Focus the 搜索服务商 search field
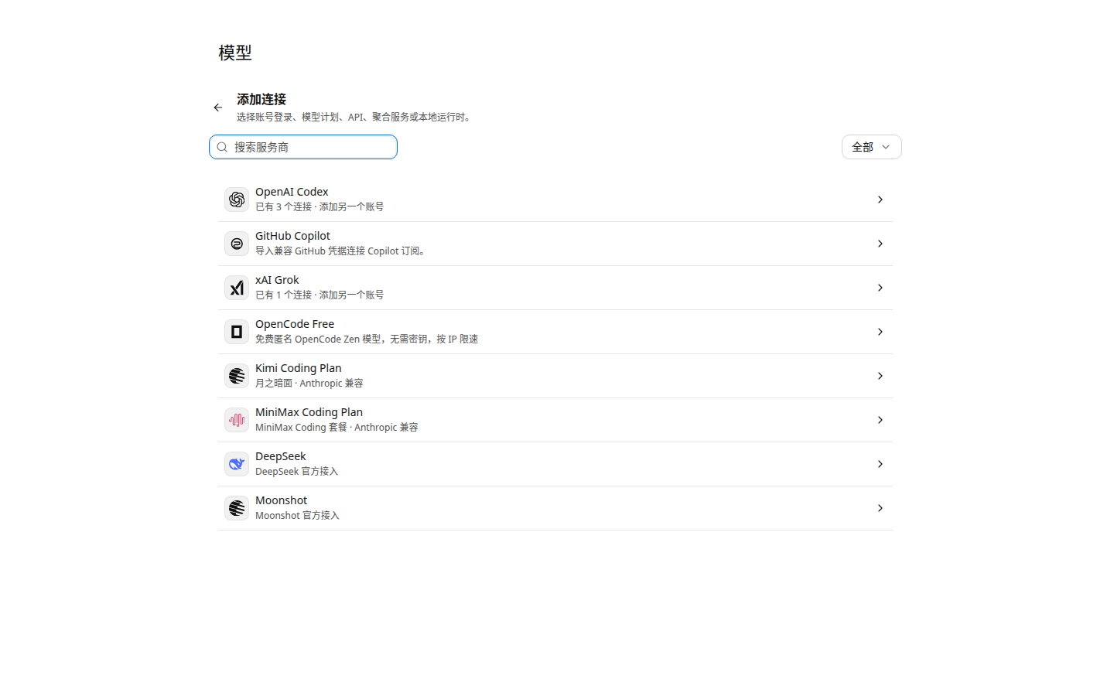The image size is (1114, 696). (303, 147)
